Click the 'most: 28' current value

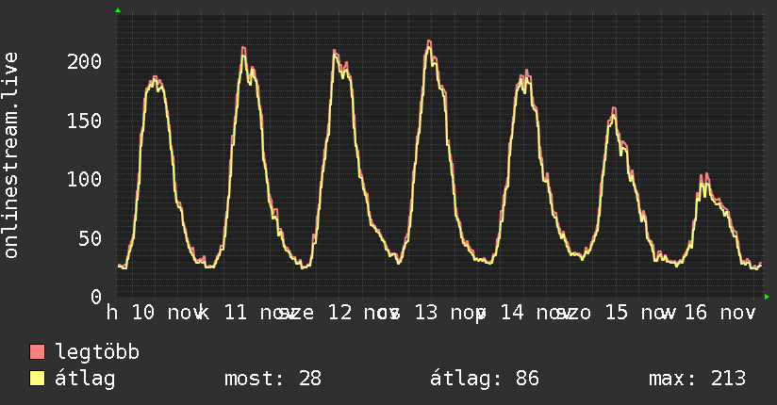(x=273, y=379)
